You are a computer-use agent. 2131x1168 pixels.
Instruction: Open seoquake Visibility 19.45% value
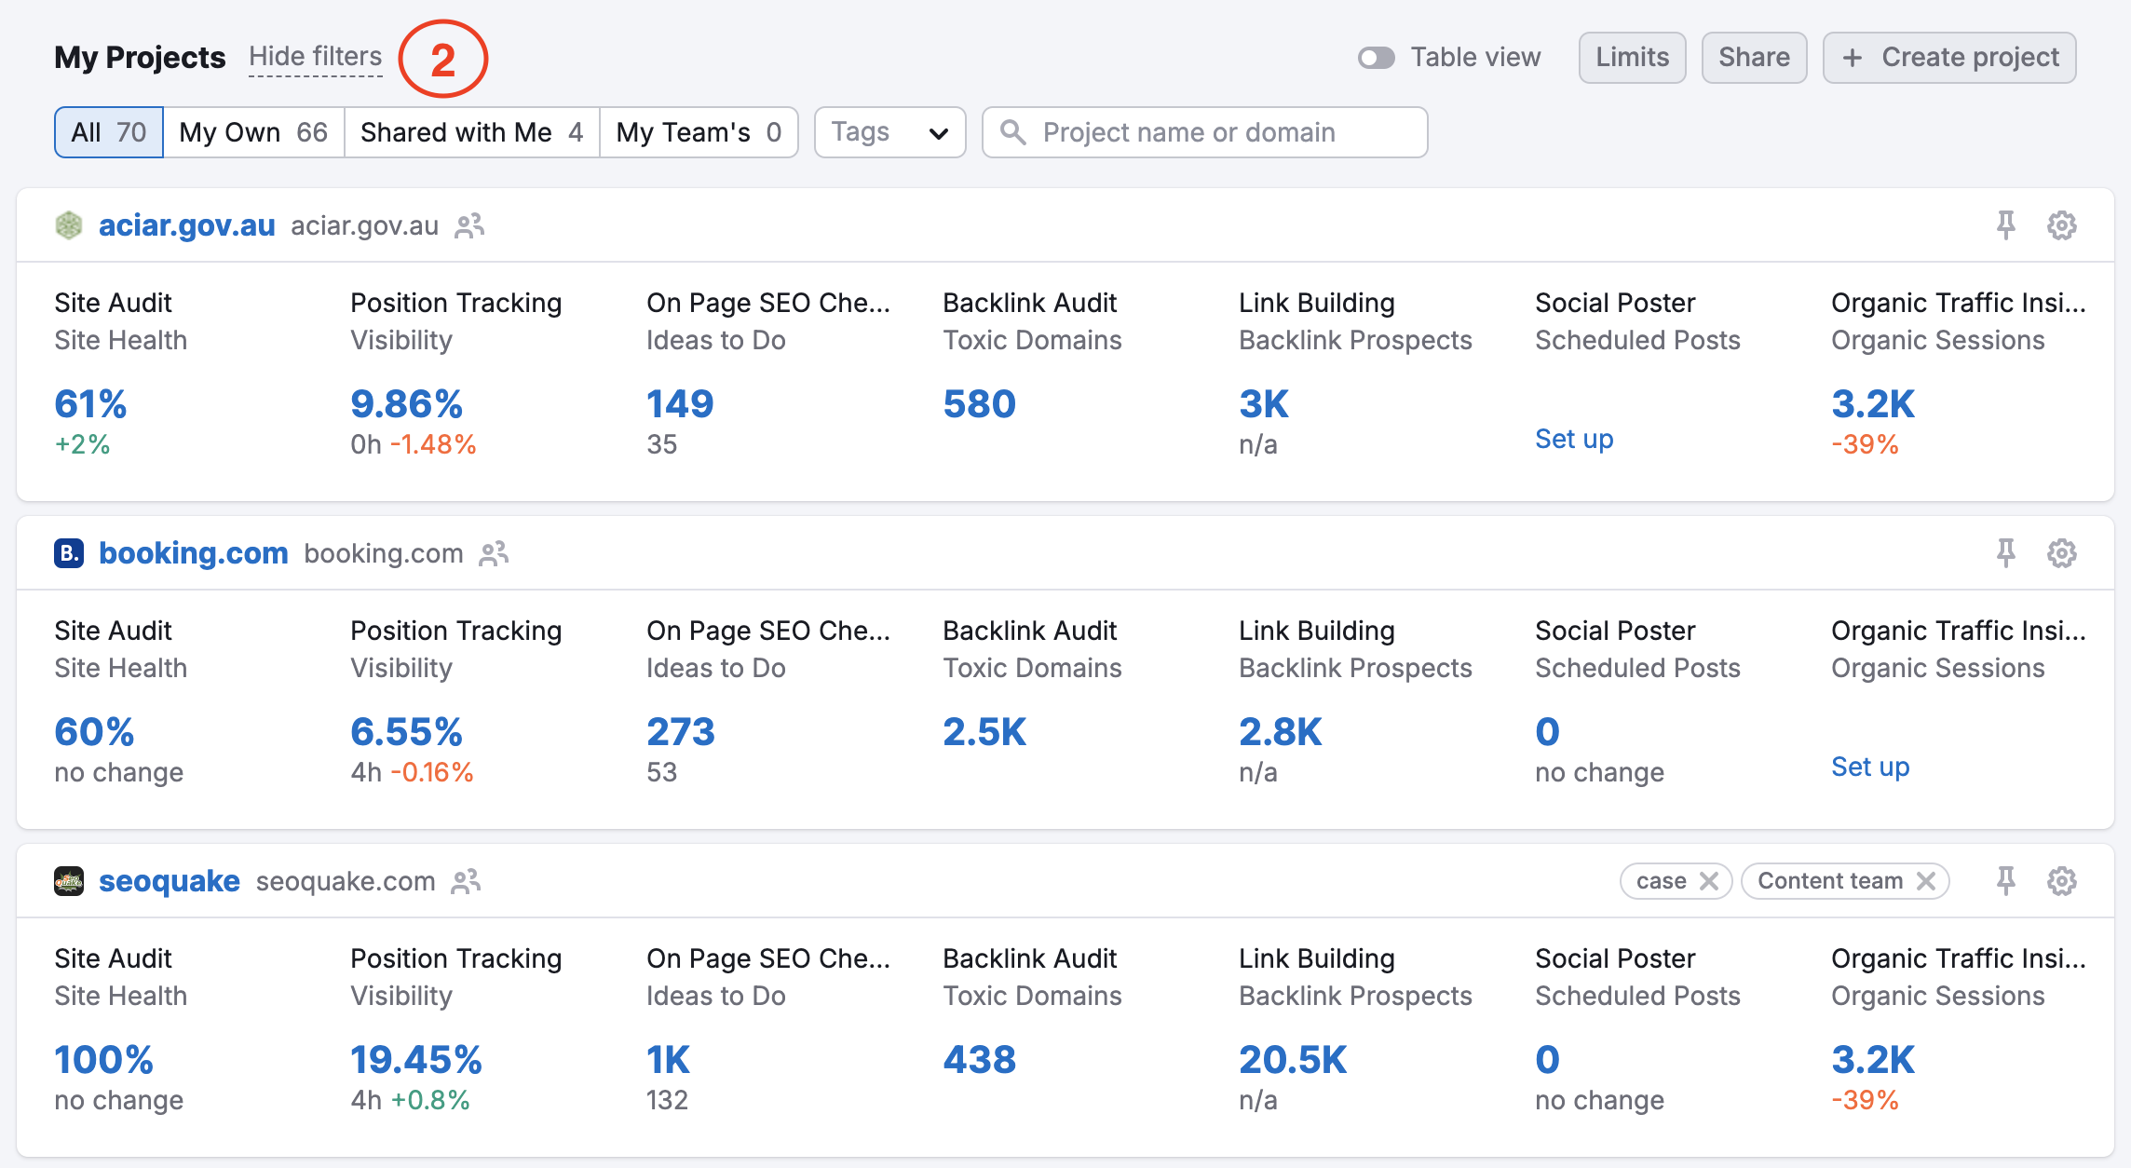pos(416,1060)
